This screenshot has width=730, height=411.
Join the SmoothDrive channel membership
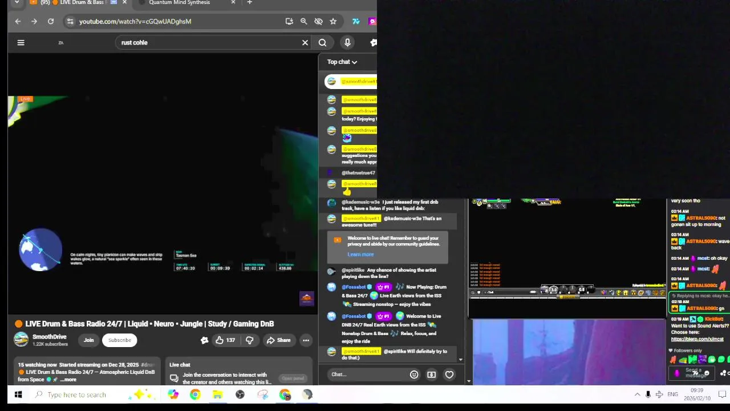[x=88, y=340]
